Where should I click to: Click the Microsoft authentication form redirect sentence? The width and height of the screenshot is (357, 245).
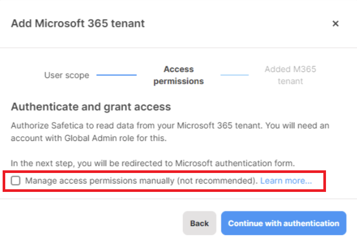point(153,164)
